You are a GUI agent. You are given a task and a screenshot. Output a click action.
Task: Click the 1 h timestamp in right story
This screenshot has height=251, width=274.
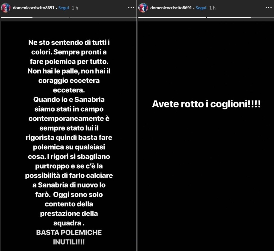(212, 8)
